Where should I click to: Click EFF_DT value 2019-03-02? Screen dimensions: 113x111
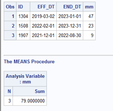(x=43, y=16)
